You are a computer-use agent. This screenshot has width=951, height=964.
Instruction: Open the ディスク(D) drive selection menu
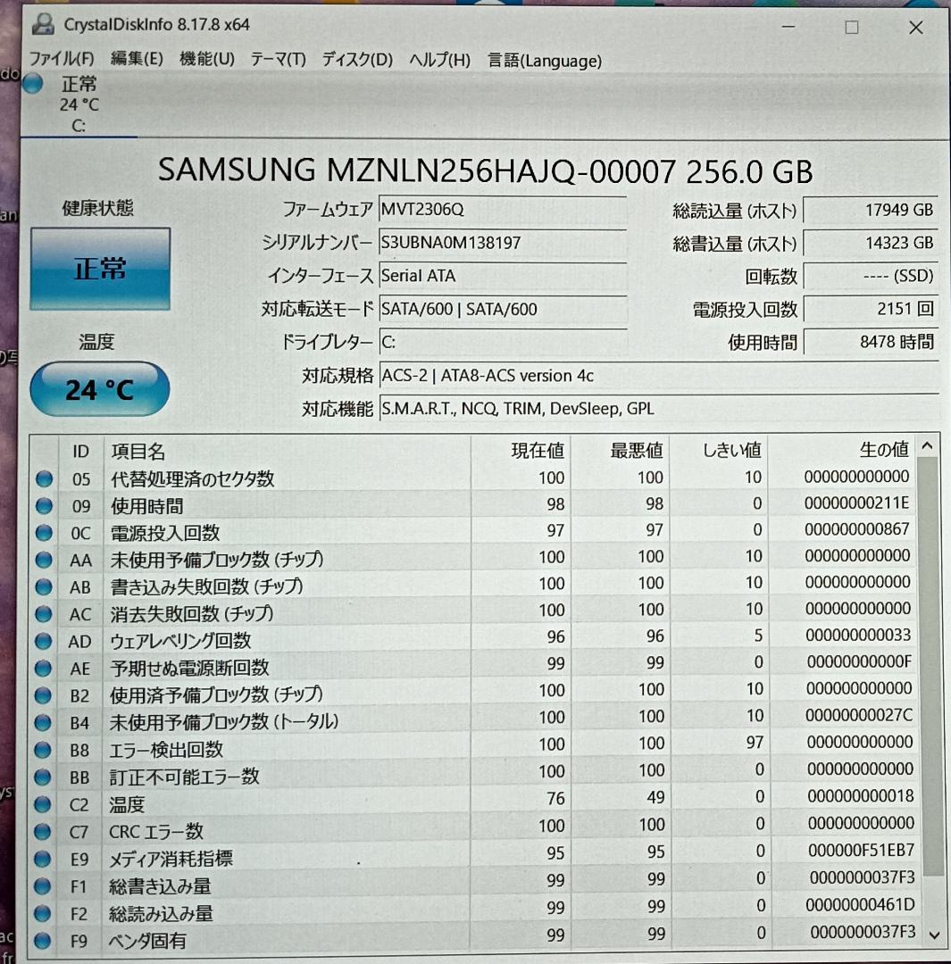click(356, 60)
